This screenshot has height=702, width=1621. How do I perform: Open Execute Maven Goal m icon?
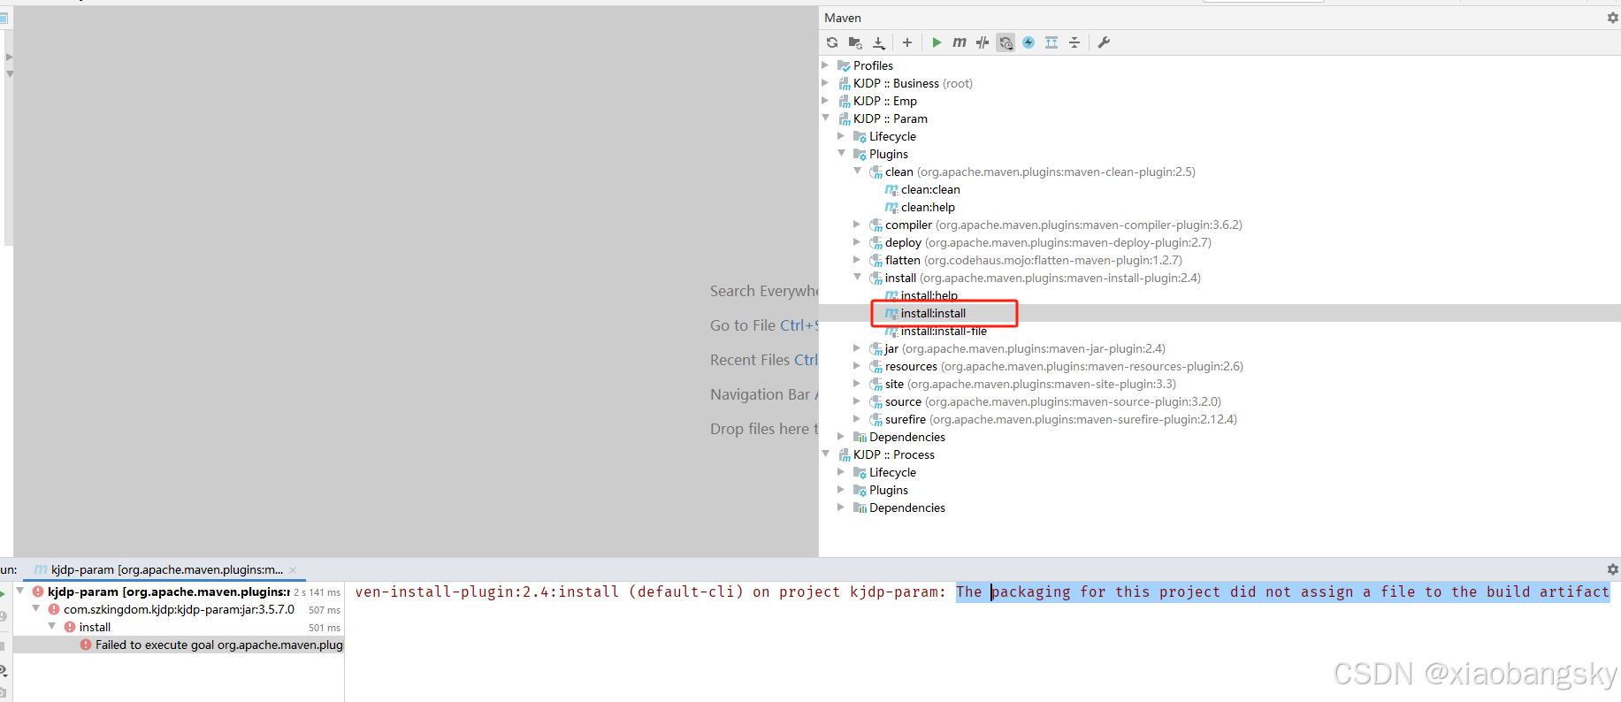click(x=960, y=42)
